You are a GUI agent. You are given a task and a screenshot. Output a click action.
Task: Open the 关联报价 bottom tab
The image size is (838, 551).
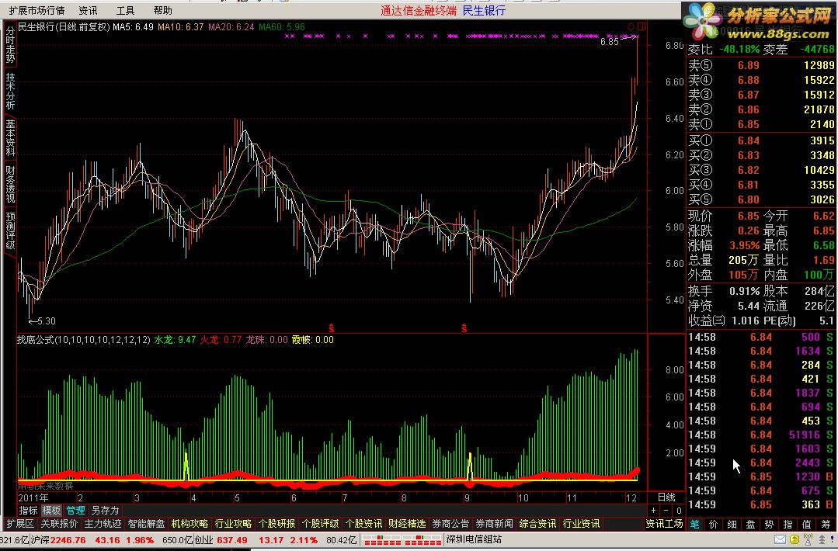pos(59,524)
